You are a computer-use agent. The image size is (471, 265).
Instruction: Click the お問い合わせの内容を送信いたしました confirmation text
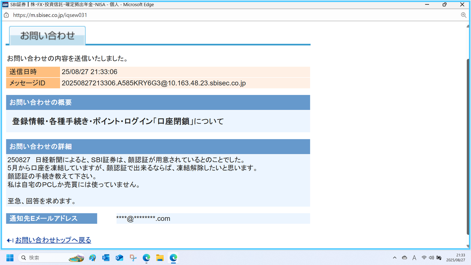[x=67, y=59]
